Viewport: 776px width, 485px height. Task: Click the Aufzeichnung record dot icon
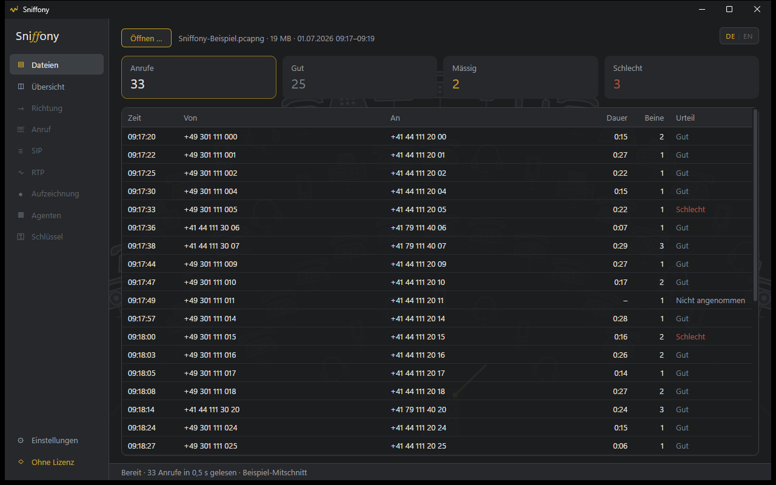point(21,194)
